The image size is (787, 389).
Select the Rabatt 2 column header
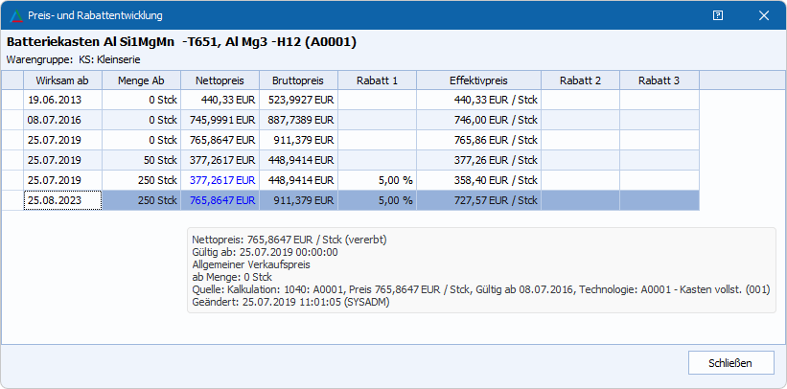pos(580,80)
